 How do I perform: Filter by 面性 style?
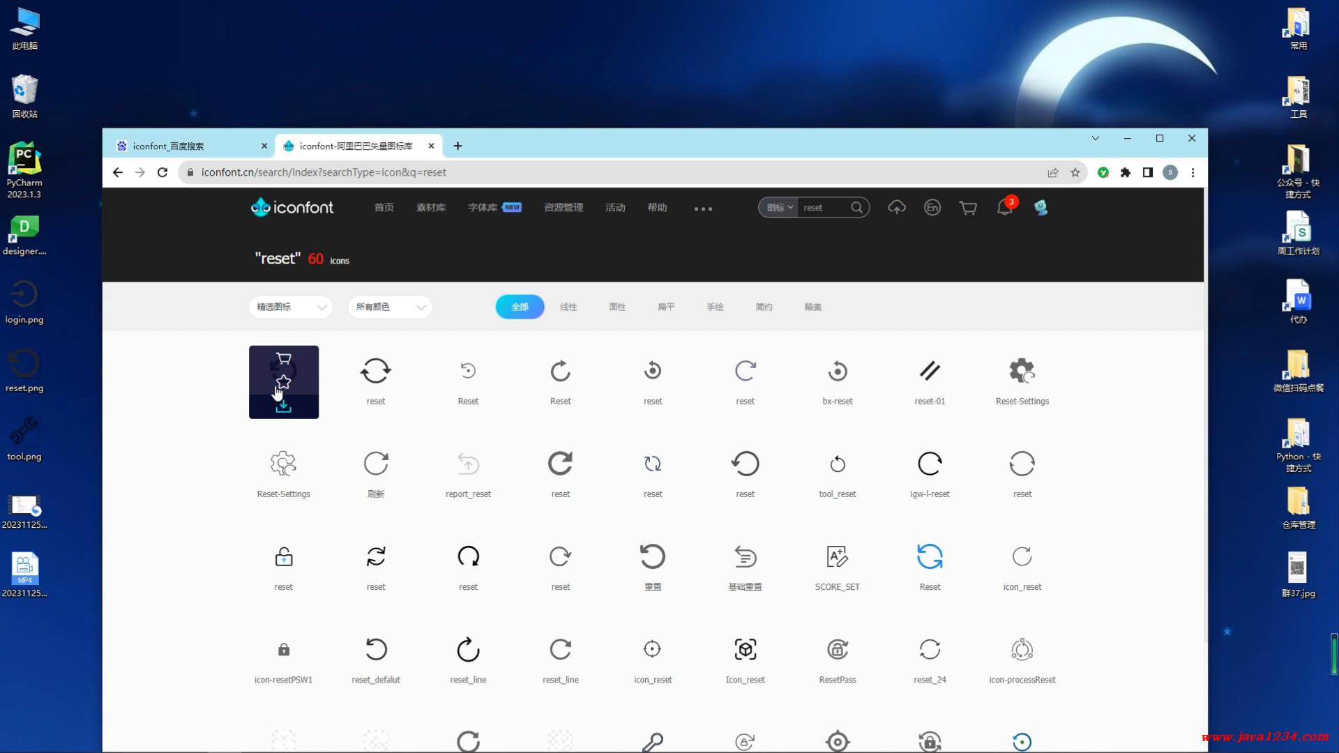coord(617,307)
